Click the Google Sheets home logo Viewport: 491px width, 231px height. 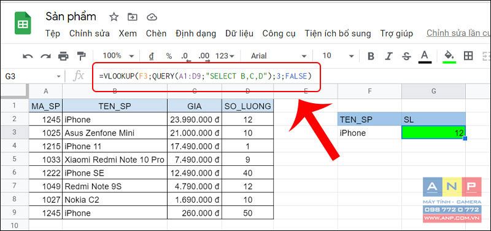click(x=23, y=23)
